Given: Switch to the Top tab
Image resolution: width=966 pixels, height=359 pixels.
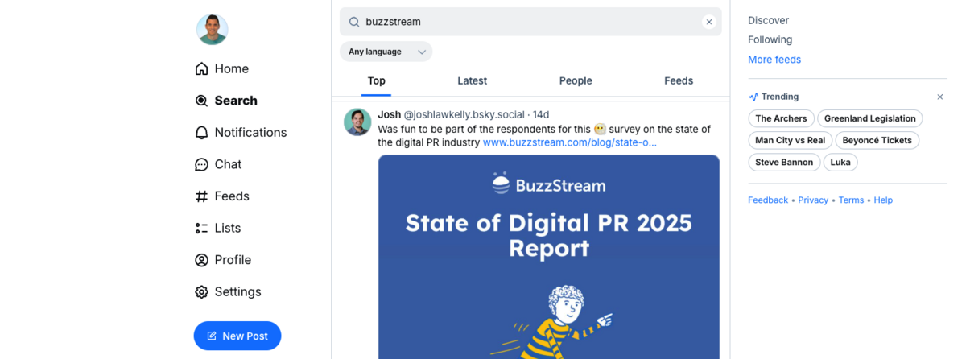Looking at the screenshot, I should 377,80.
